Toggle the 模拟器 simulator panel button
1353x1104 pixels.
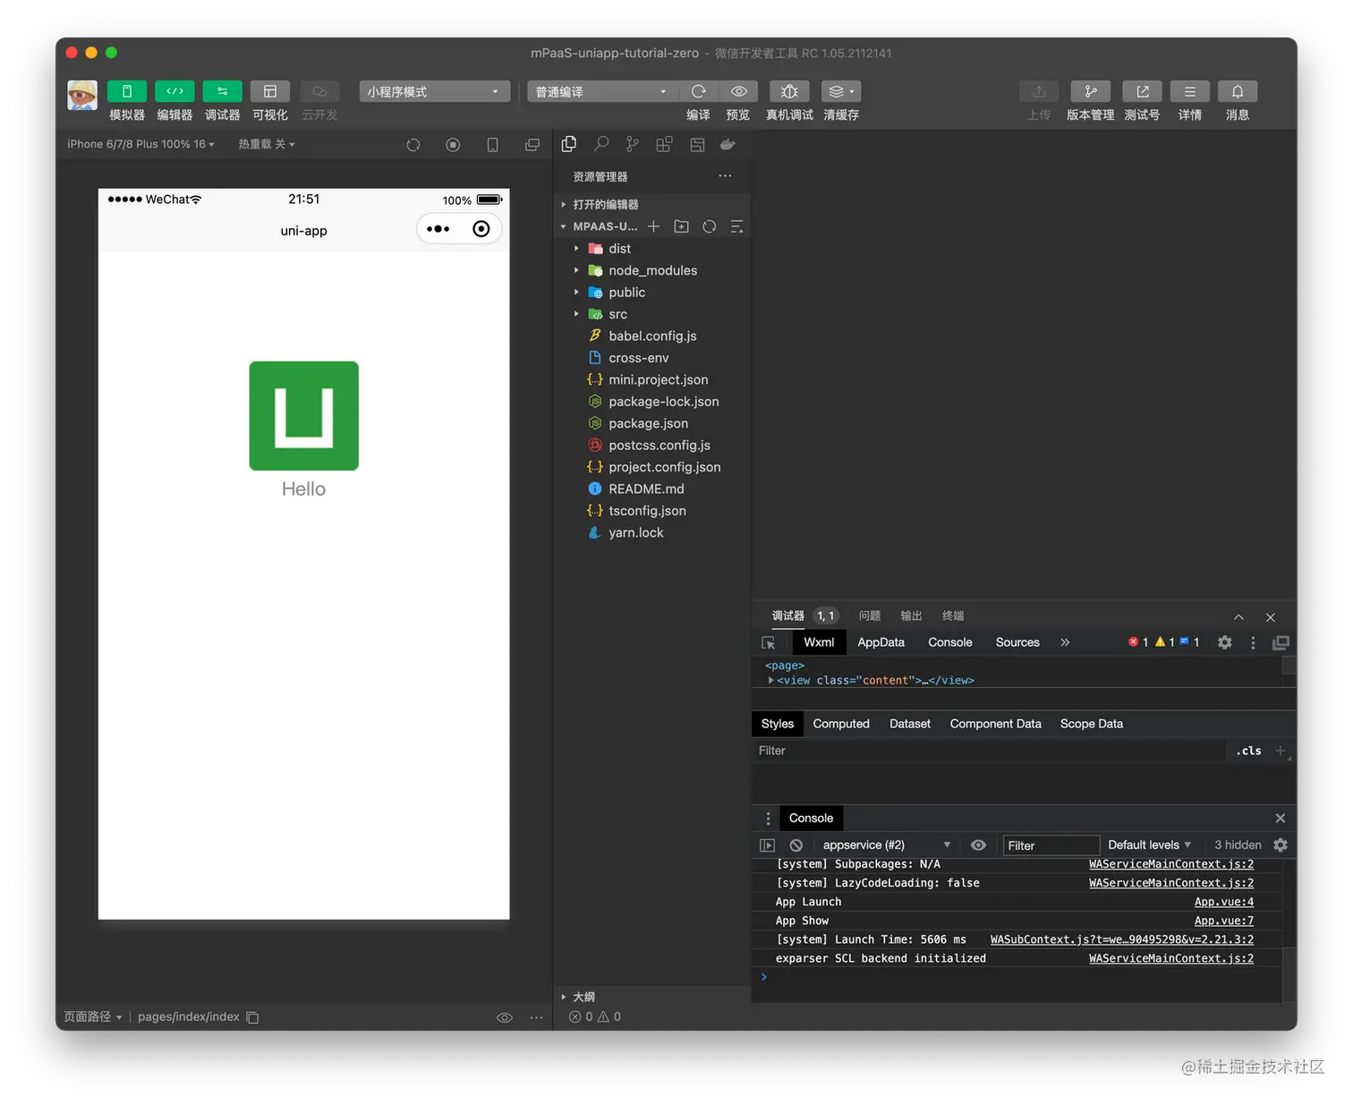(127, 91)
